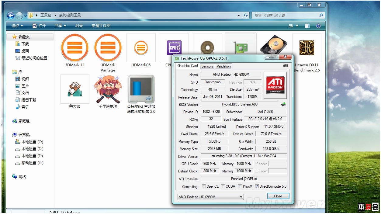The width and height of the screenshot is (381, 215).
Task: Click the GPU-Z screenshot camera icon
Action: tap(286, 66)
